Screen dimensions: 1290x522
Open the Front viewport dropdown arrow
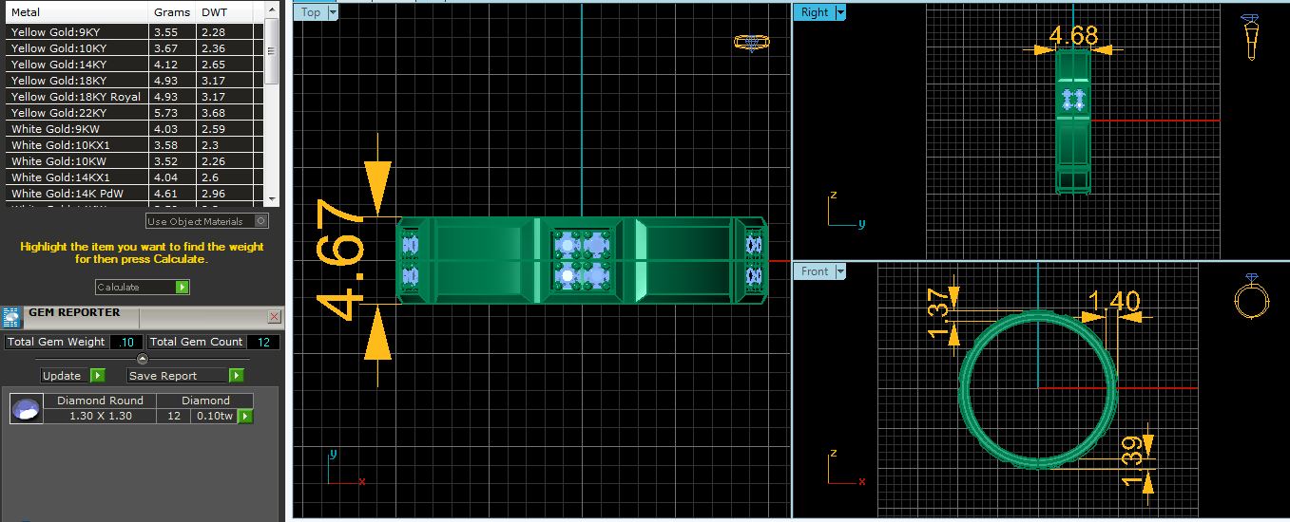839,271
